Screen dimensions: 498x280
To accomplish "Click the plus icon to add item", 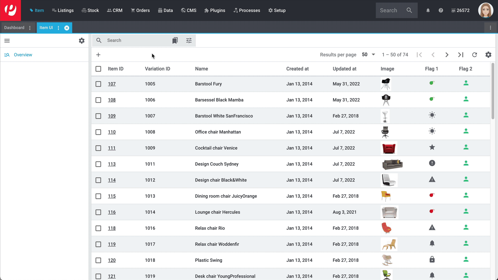I will 98,55.
